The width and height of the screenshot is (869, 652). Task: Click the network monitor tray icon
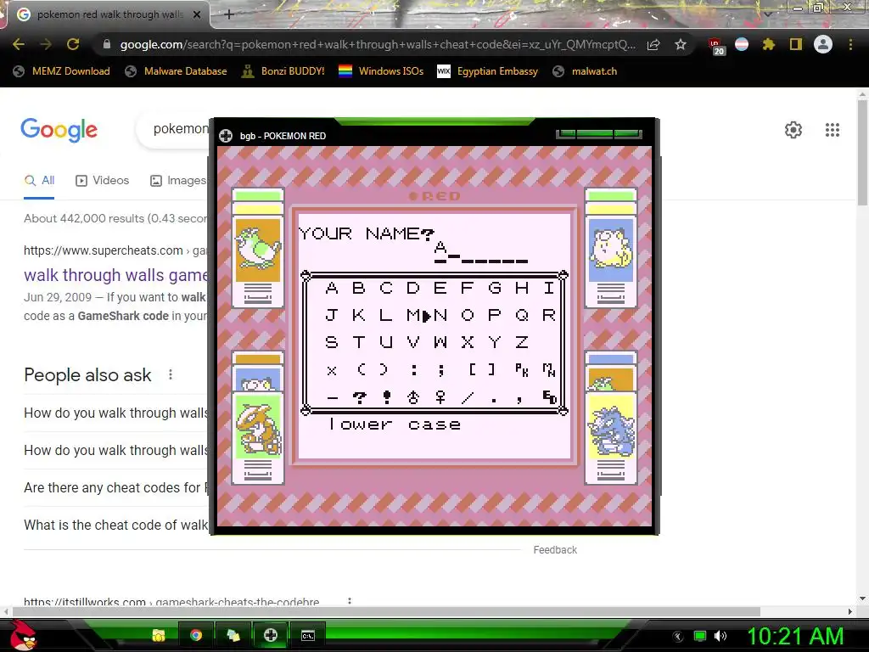700,636
